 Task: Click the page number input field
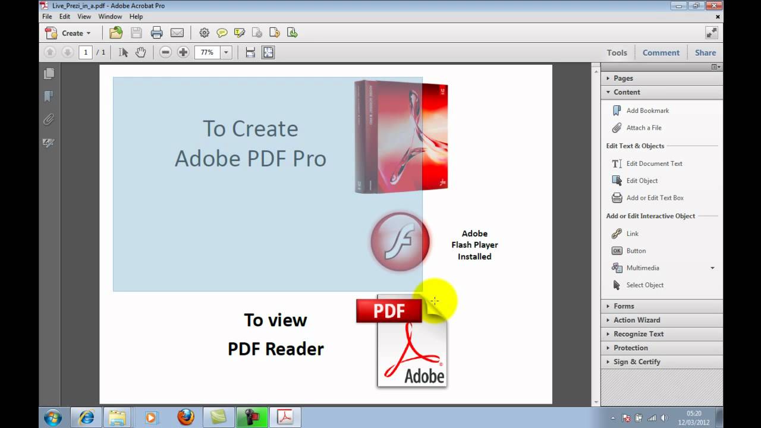coord(86,52)
